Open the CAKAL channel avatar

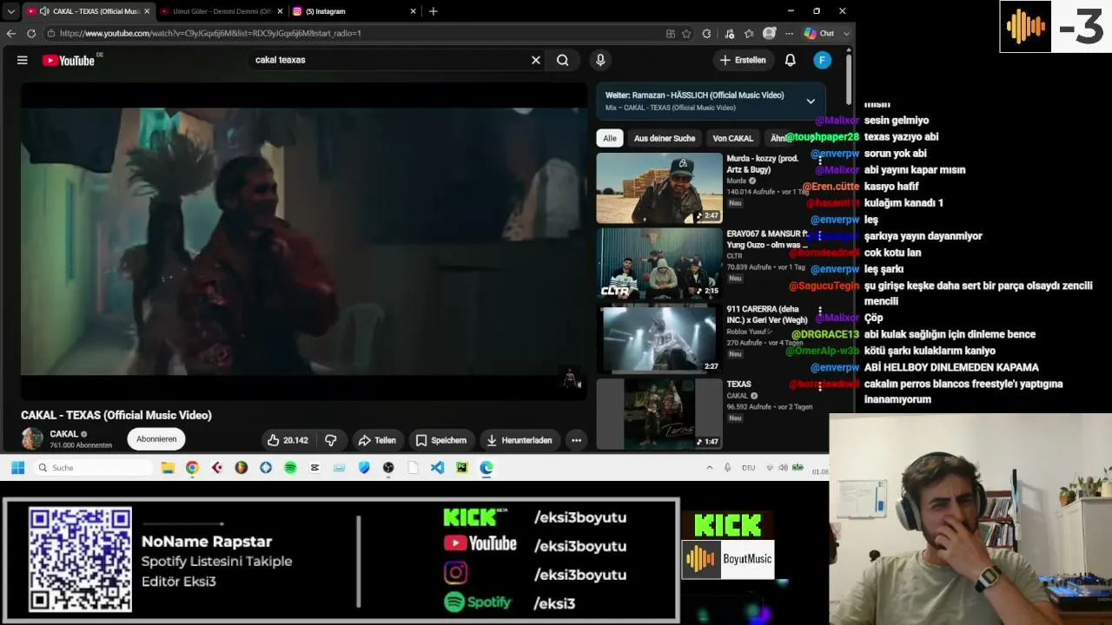click(33, 438)
